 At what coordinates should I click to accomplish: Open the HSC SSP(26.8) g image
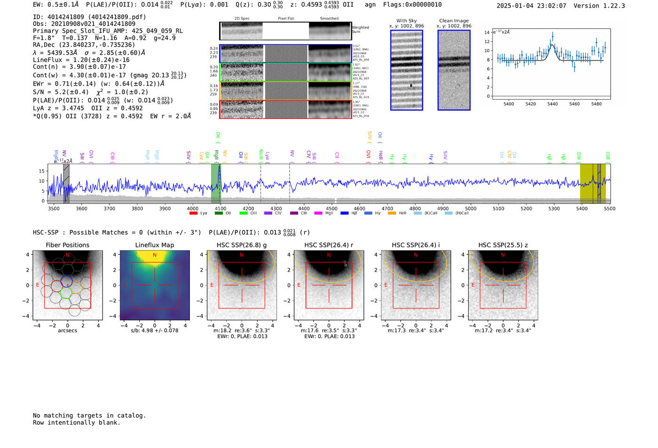point(242,285)
